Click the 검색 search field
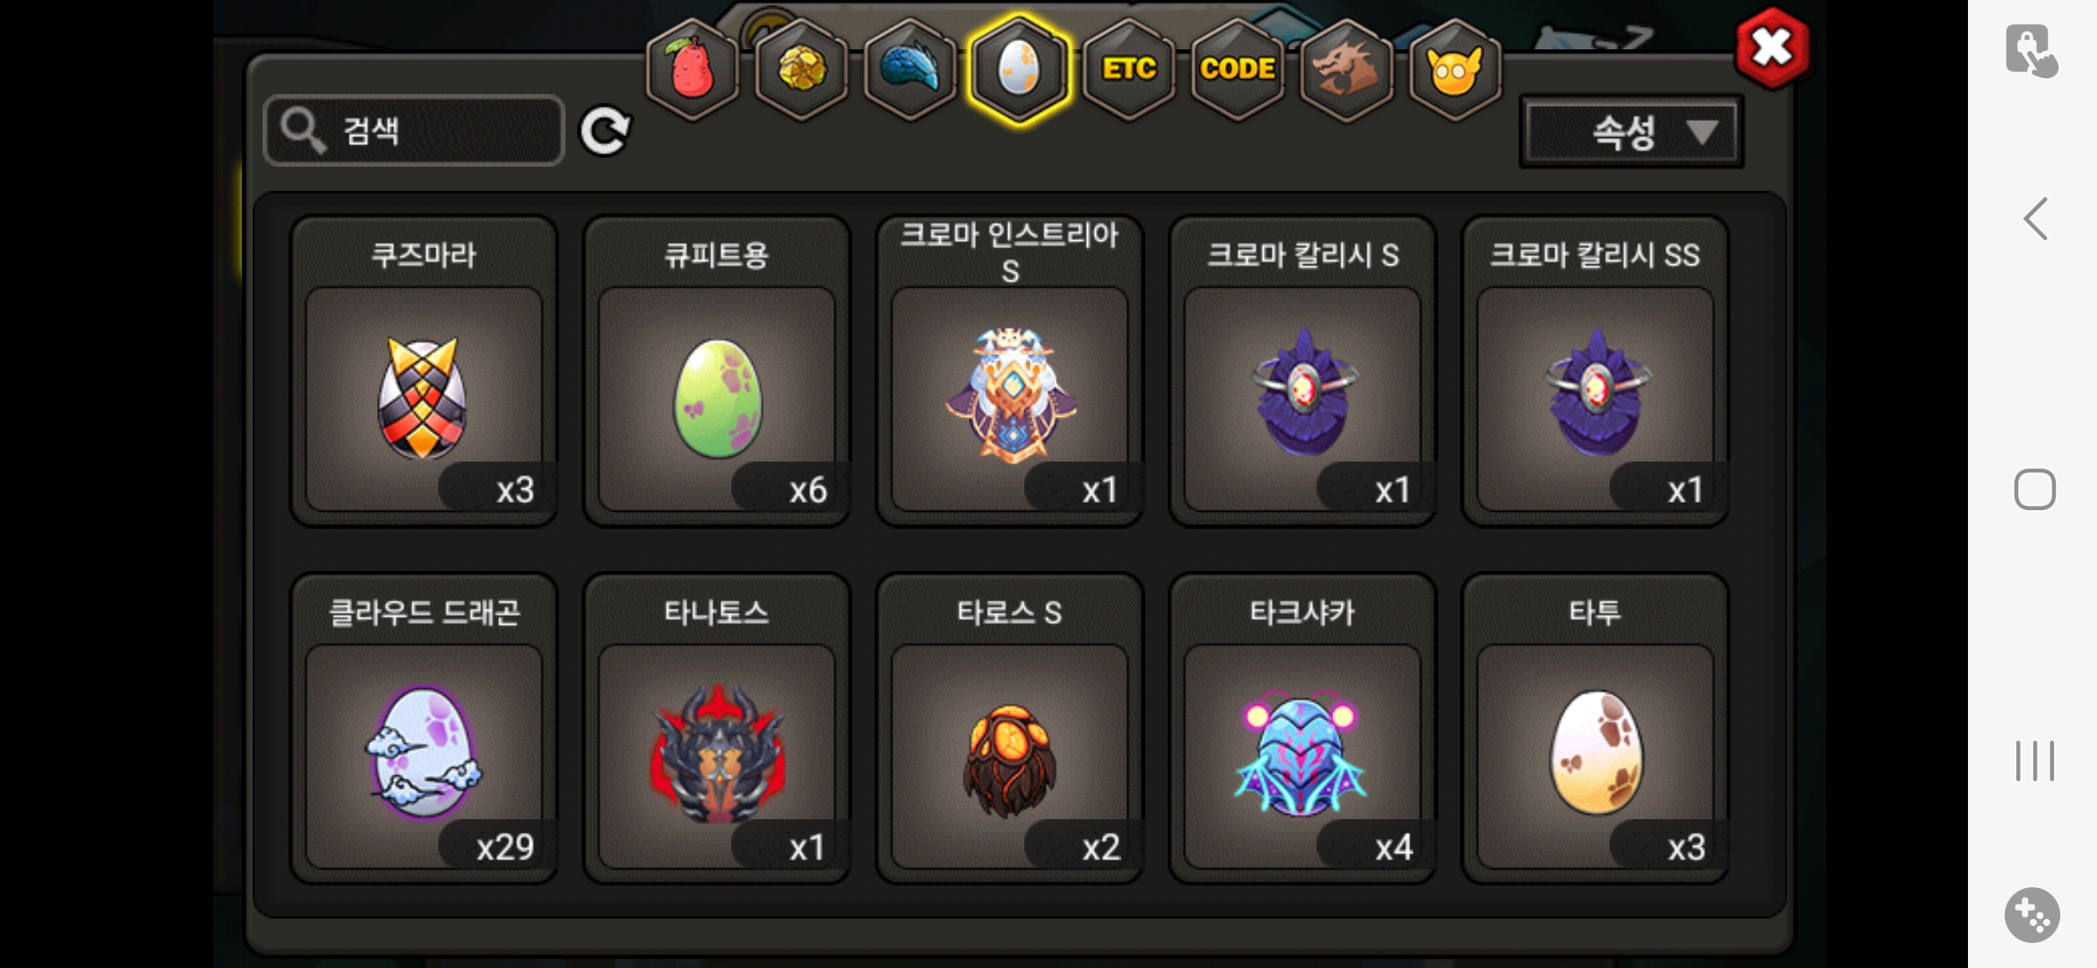The width and height of the screenshot is (2097, 968). click(414, 131)
